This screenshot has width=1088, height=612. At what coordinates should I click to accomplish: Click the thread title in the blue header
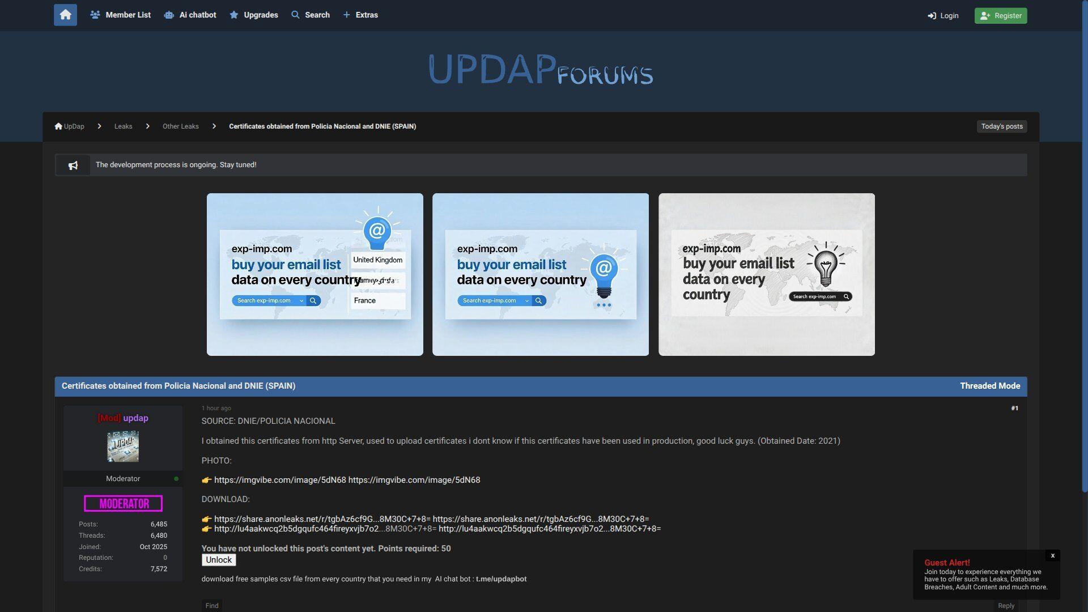pos(178,386)
